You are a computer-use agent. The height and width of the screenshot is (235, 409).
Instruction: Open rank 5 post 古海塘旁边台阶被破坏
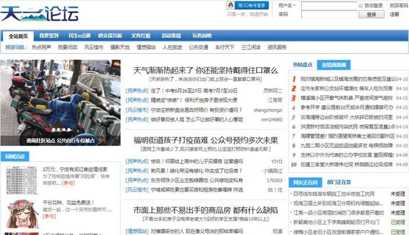click(346, 117)
